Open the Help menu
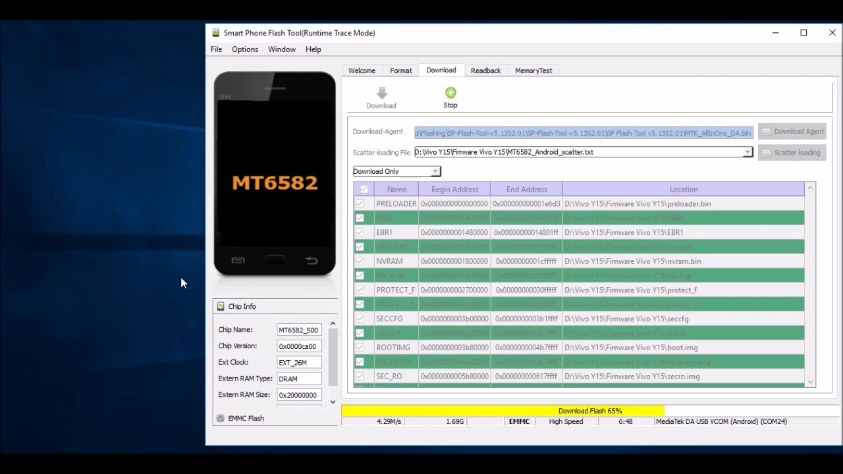This screenshot has width=843, height=474. tap(313, 49)
